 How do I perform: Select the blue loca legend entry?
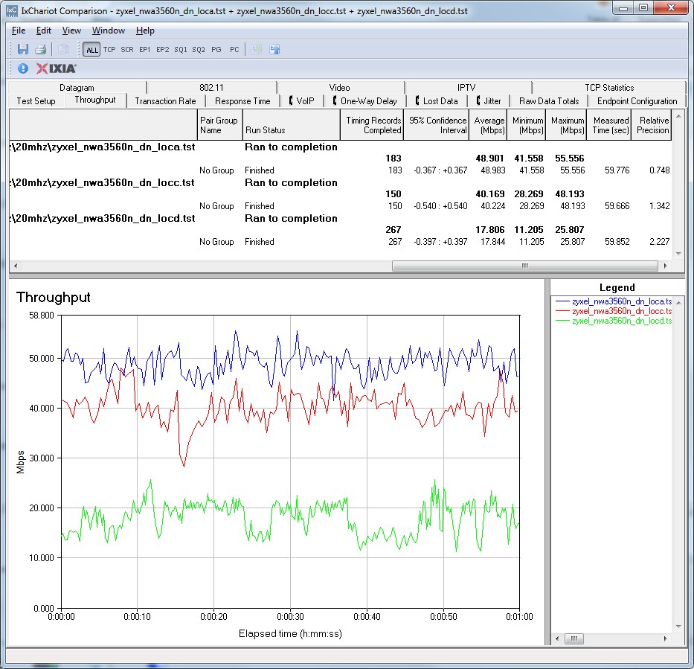pos(614,301)
